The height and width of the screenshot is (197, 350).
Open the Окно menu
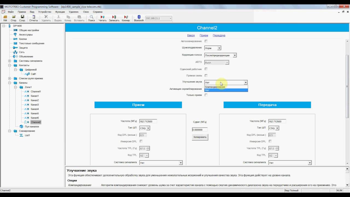coord(86,12)
